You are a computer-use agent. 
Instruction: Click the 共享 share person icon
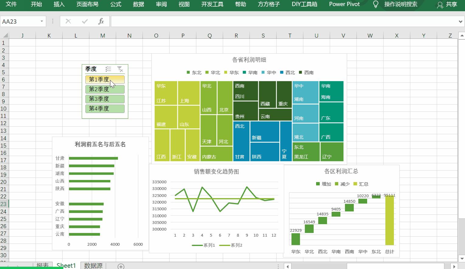[x=440, y=5]
